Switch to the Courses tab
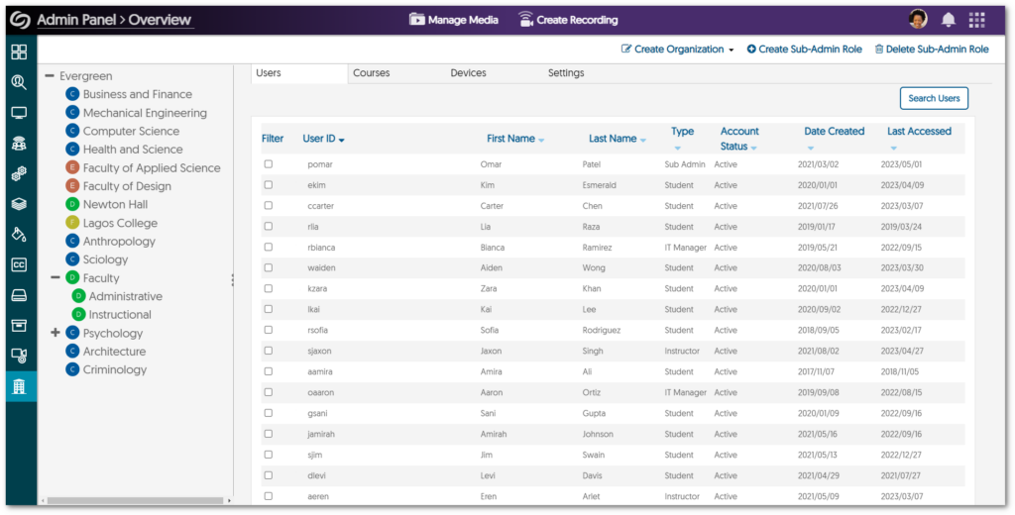This screenshot has width=1015, height=515. (372, 73)
